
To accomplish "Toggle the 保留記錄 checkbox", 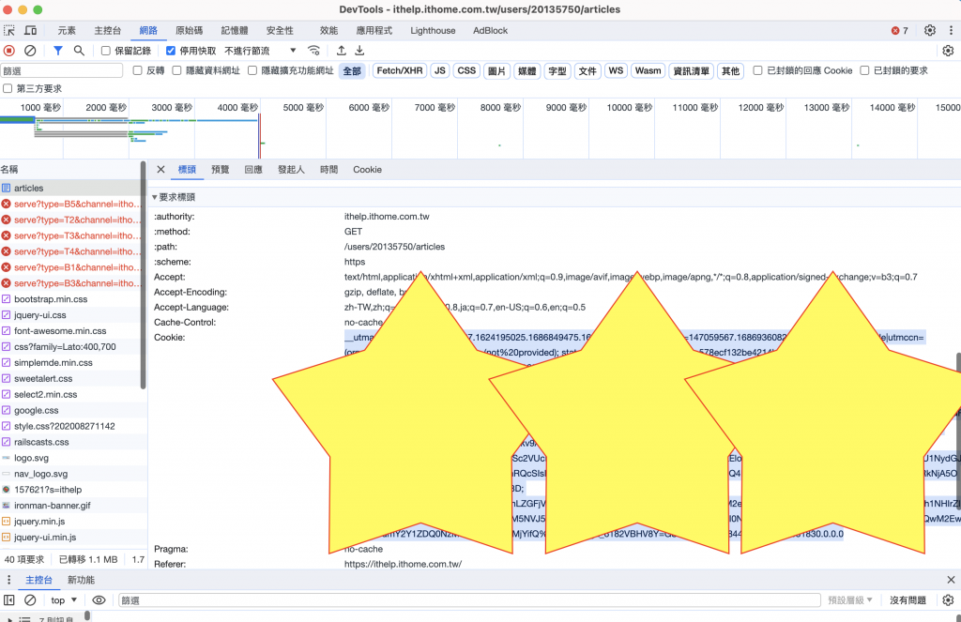I will coord(105,51).
